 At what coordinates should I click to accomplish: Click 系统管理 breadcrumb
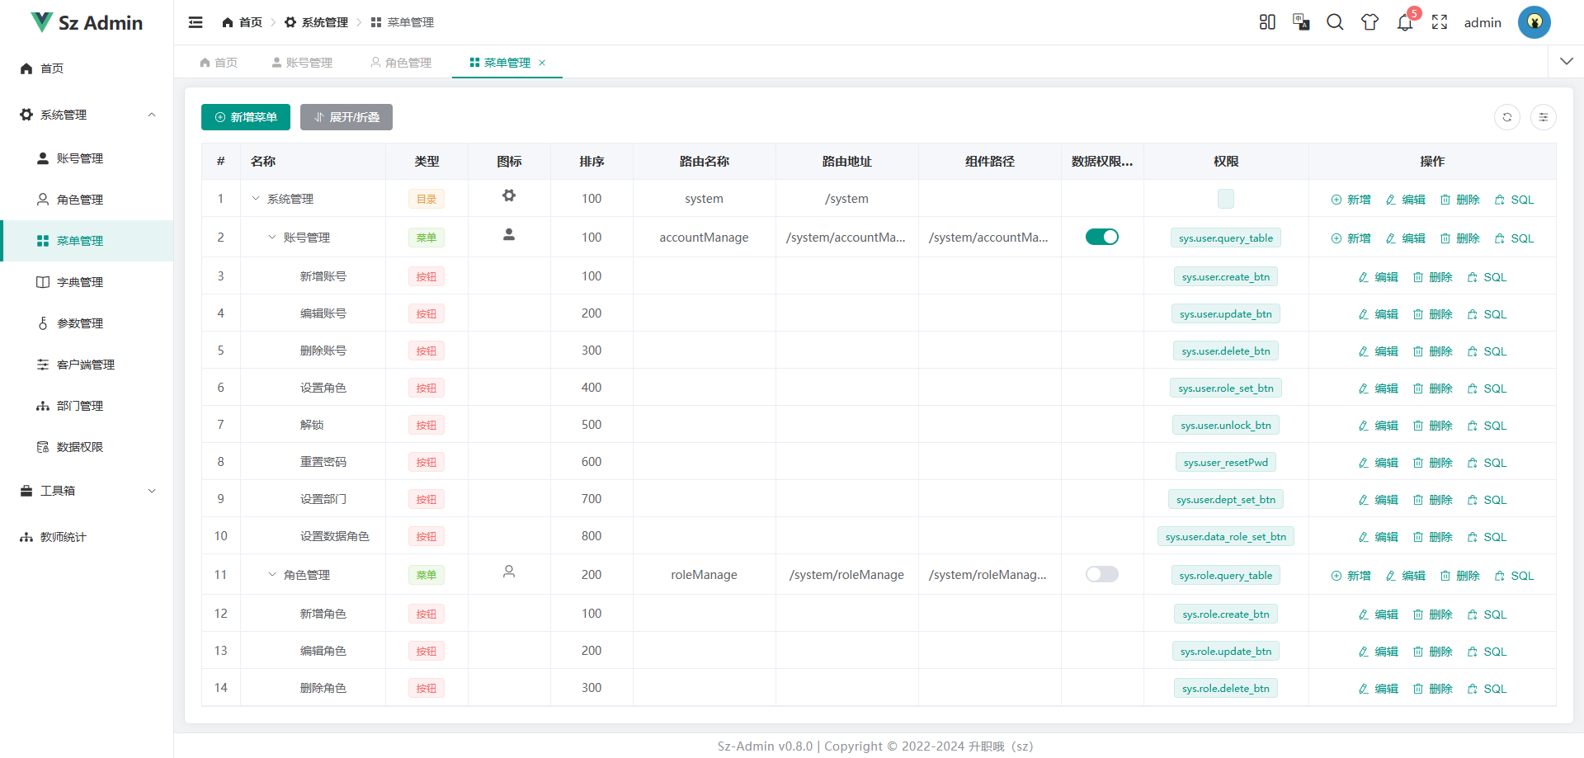317,22
